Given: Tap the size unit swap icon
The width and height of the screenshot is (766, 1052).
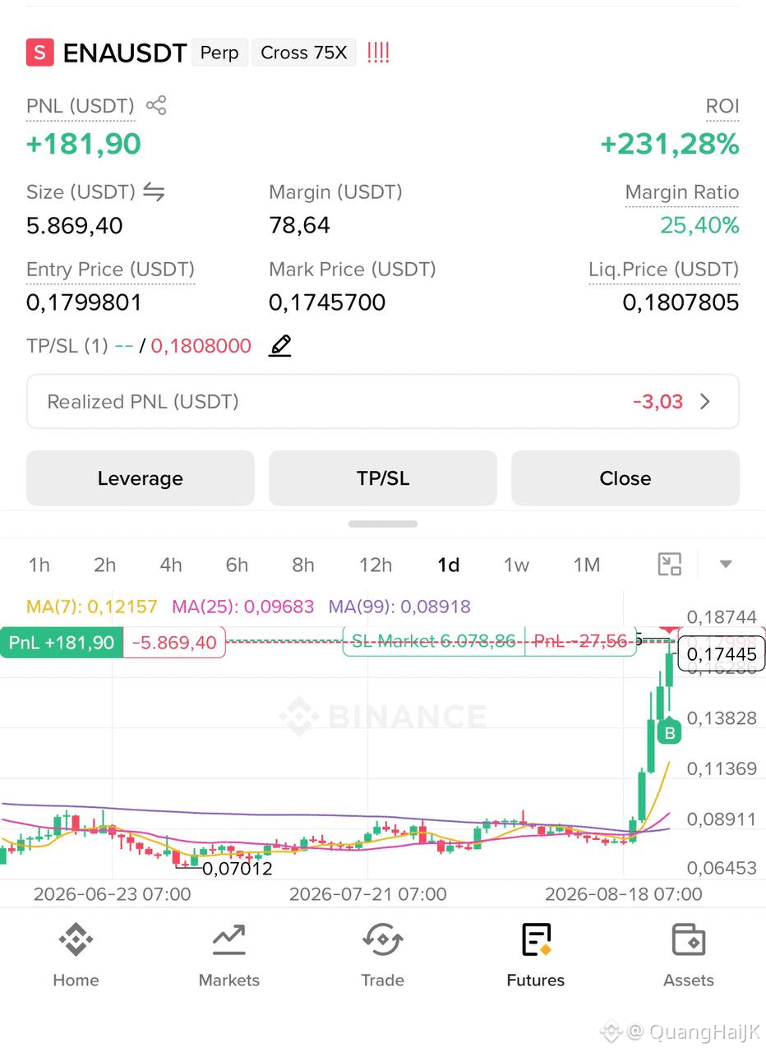Looking at the screenshot, I should [x=154, y=191].
